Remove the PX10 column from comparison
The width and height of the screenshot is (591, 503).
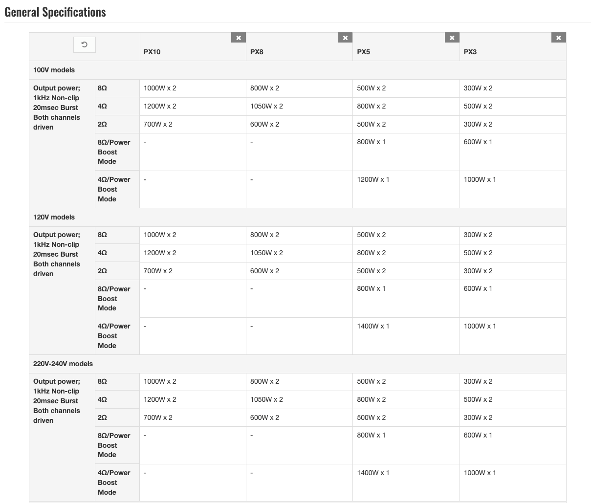coord(239,38)
